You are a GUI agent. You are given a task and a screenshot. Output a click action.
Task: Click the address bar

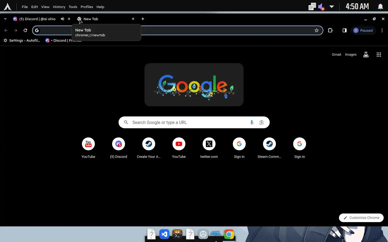click(177, 30)
